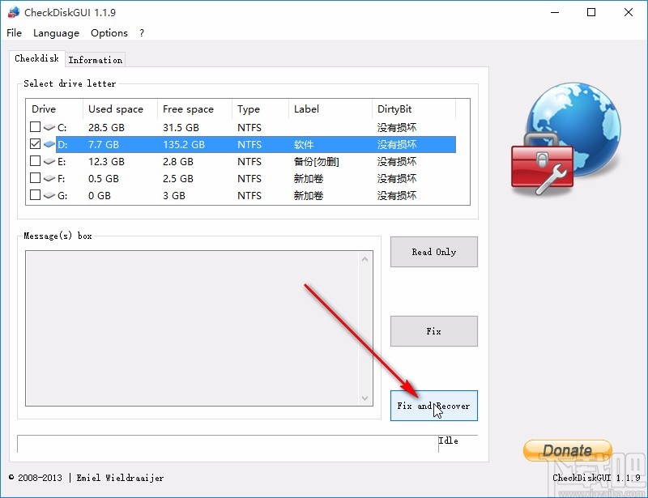Switch to the Checkdisk tab
This screenshot has height=498, width=648.
click(x=36, y=58)
